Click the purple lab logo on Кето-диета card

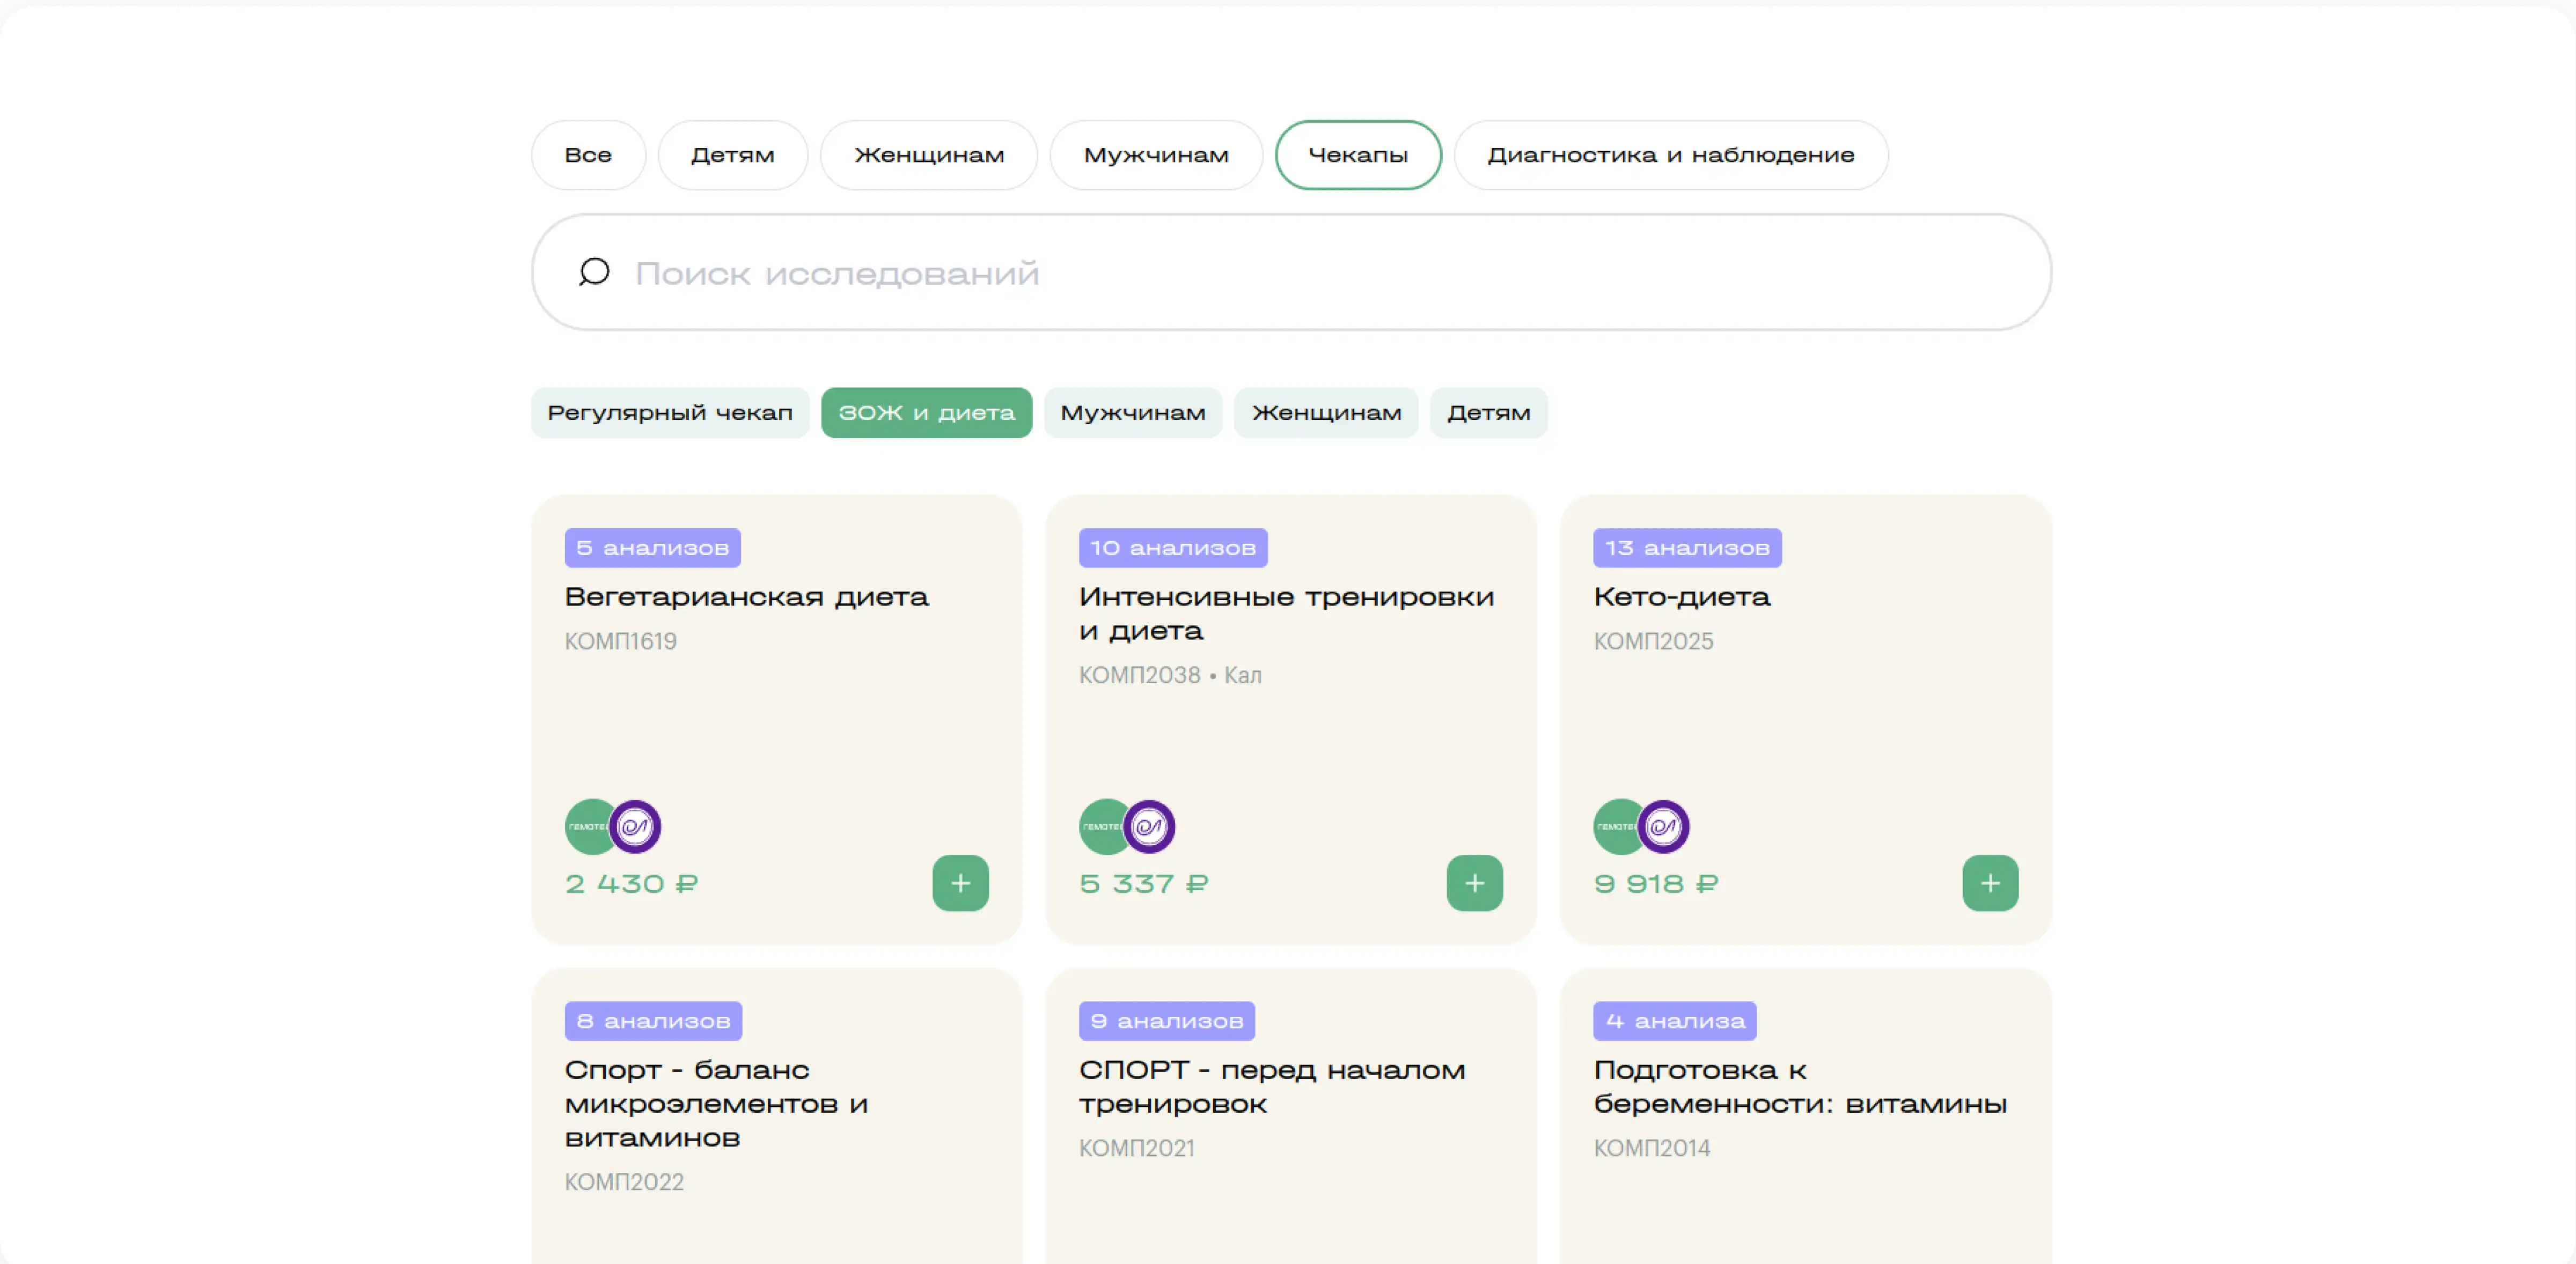1663,826
